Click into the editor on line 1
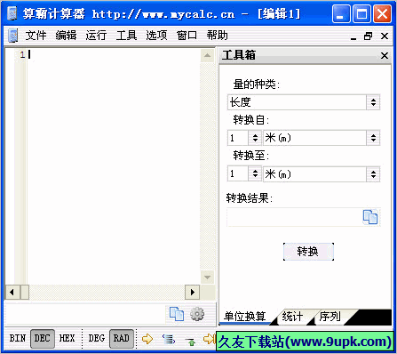 [x=114, y=54]
